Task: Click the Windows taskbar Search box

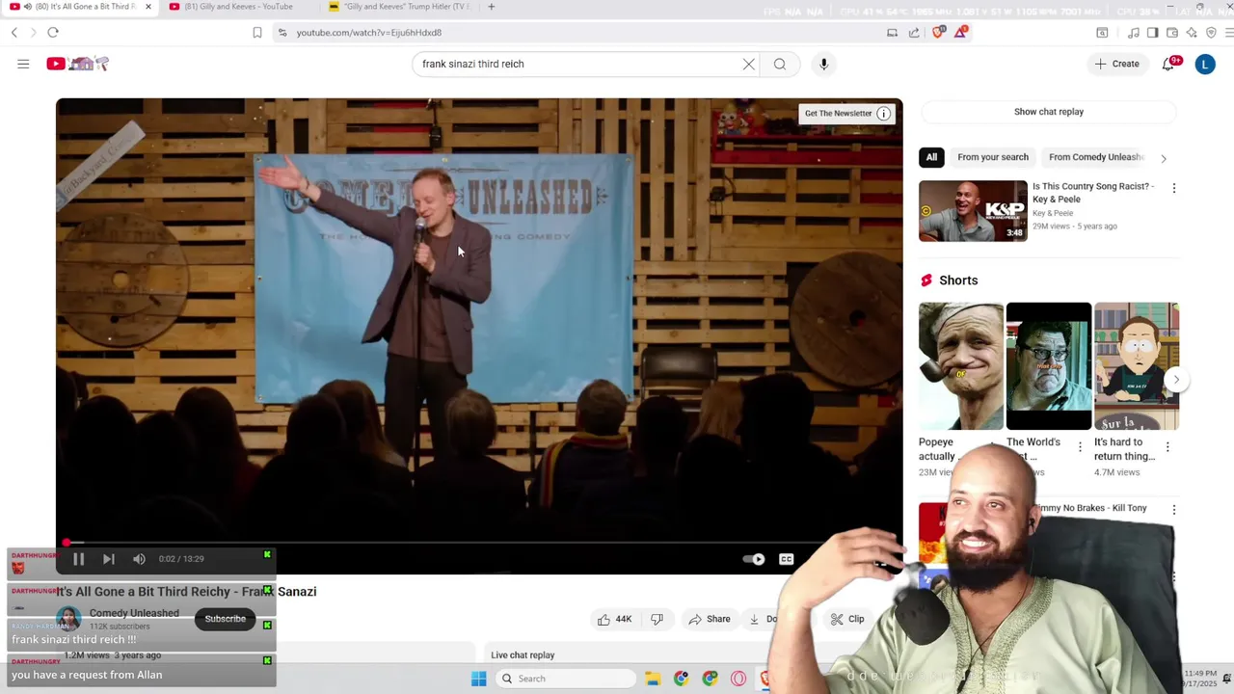Action: point(566,679)
